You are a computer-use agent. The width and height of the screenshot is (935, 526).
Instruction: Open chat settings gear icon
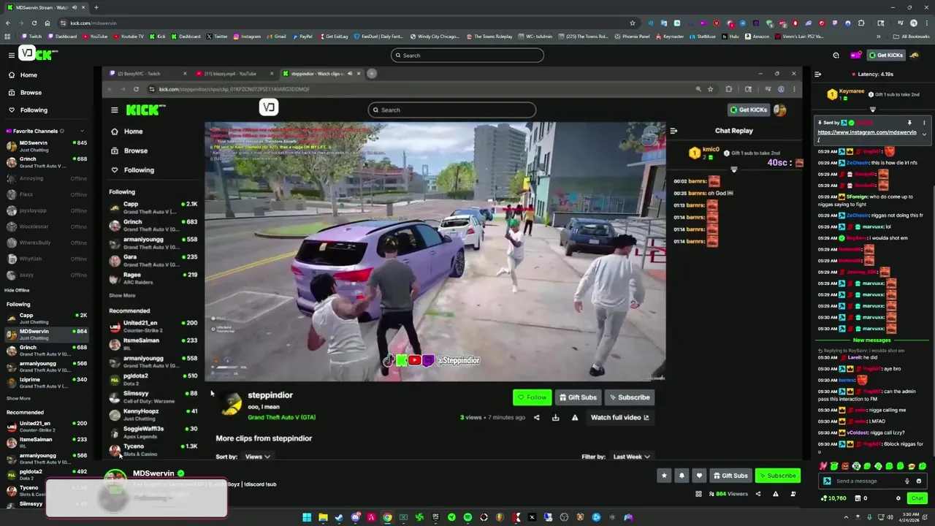[898, 498]
